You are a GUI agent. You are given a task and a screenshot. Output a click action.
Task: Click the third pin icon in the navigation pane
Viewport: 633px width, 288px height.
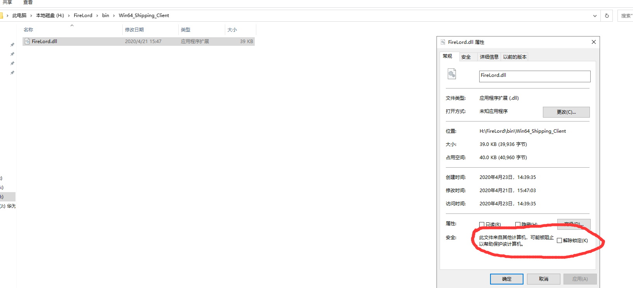[12, 63]
